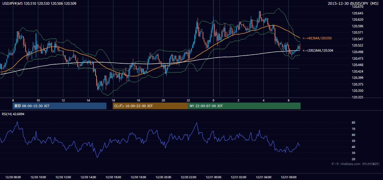Click RSI scale value 30
This screenshot has width=383, height=180.
coord(354,153)
